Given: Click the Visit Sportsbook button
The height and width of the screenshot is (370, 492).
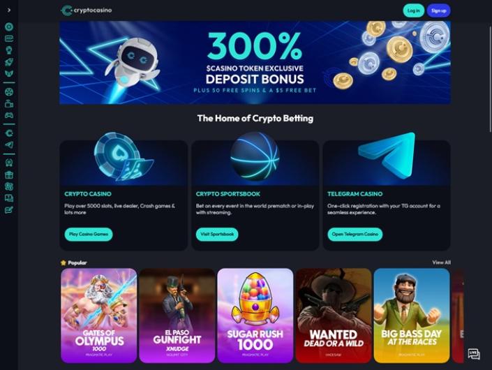Looking at the screenshot, I should [x=217, y=234].
